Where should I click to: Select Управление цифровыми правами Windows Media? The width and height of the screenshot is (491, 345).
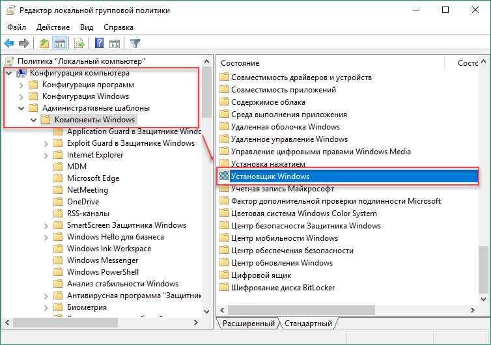pyautogui.click(x=320, y=152)
